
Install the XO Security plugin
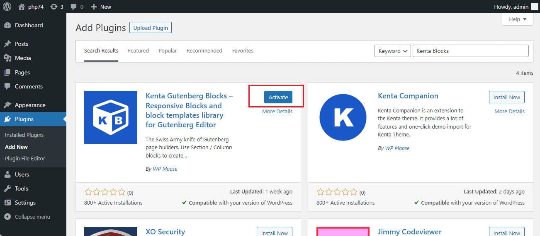(275, 233)
